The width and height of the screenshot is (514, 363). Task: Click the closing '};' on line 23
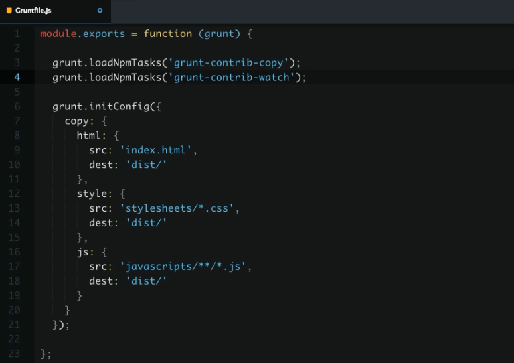(46, 354)
